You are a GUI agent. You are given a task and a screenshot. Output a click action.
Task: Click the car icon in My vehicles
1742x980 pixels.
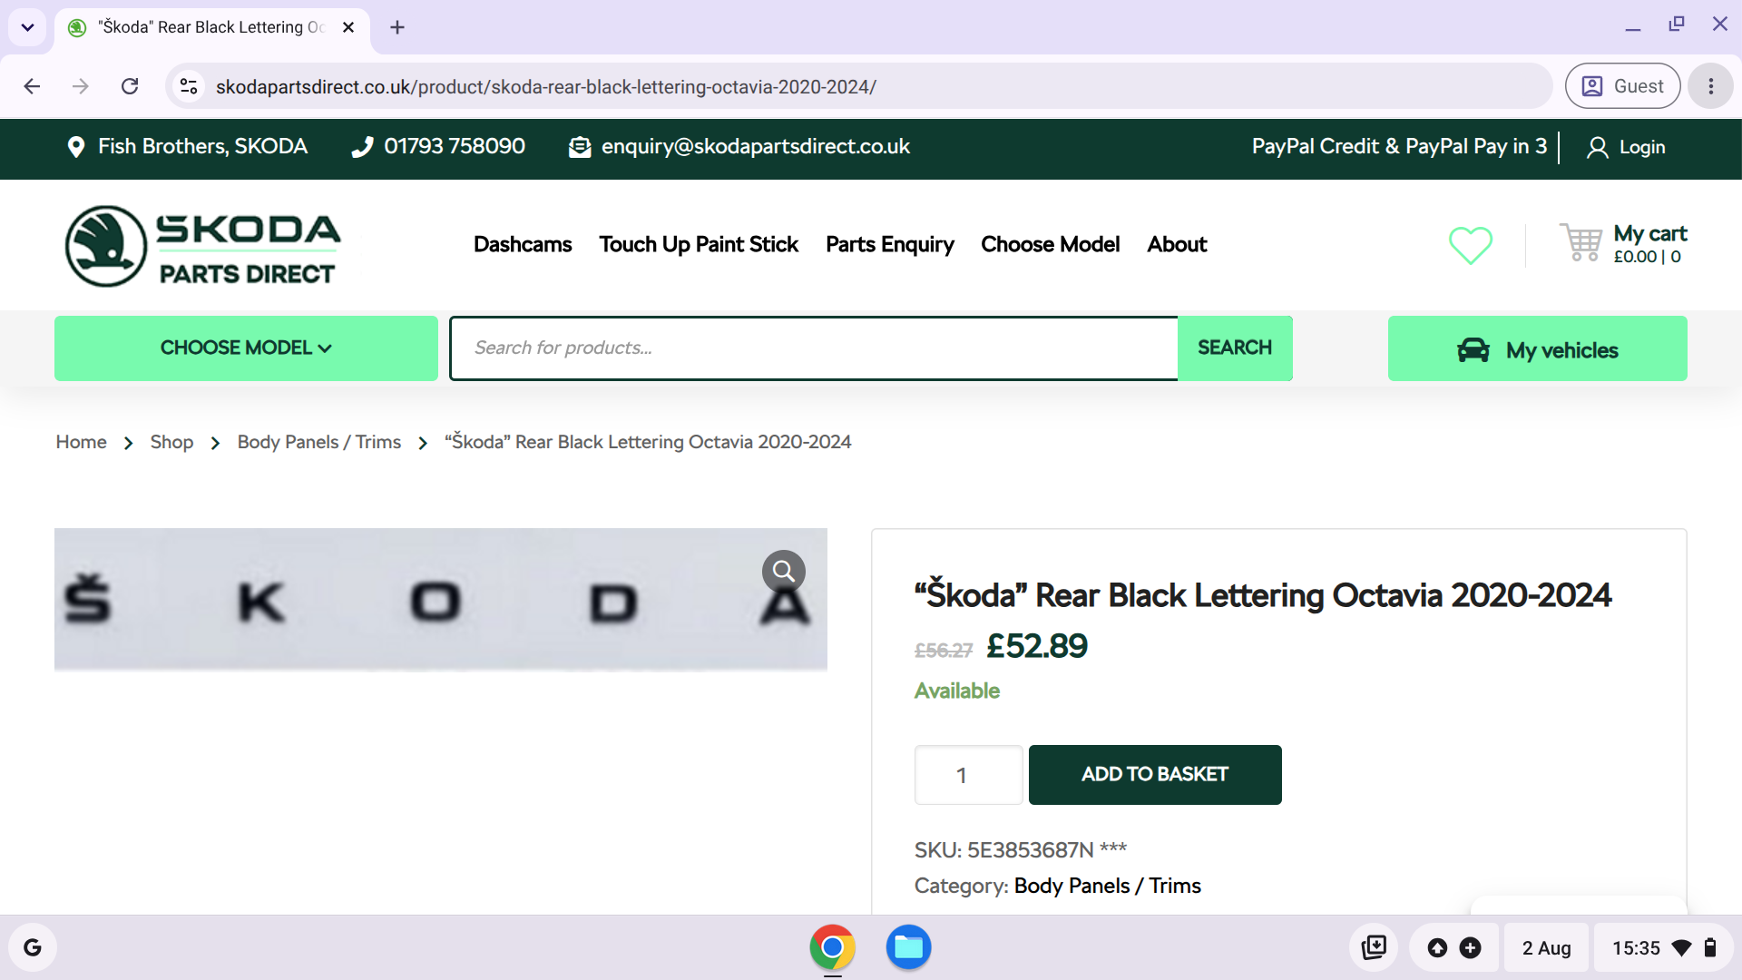pos(1473,350)
